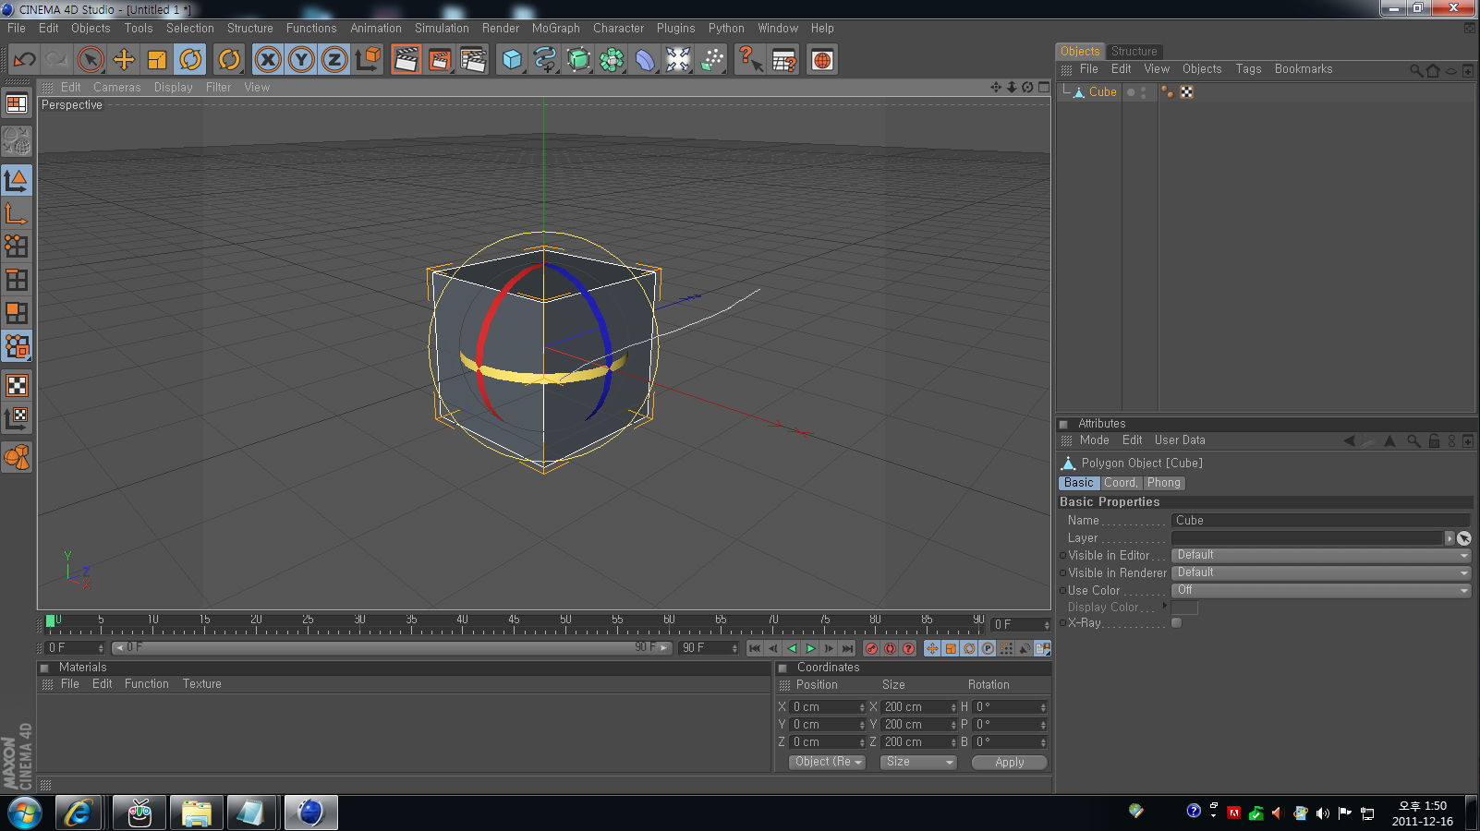Switch to Texture mode checkerboard icon
Image resolution: width=1480 pixels, height=831 pixels.
[17, 385]
